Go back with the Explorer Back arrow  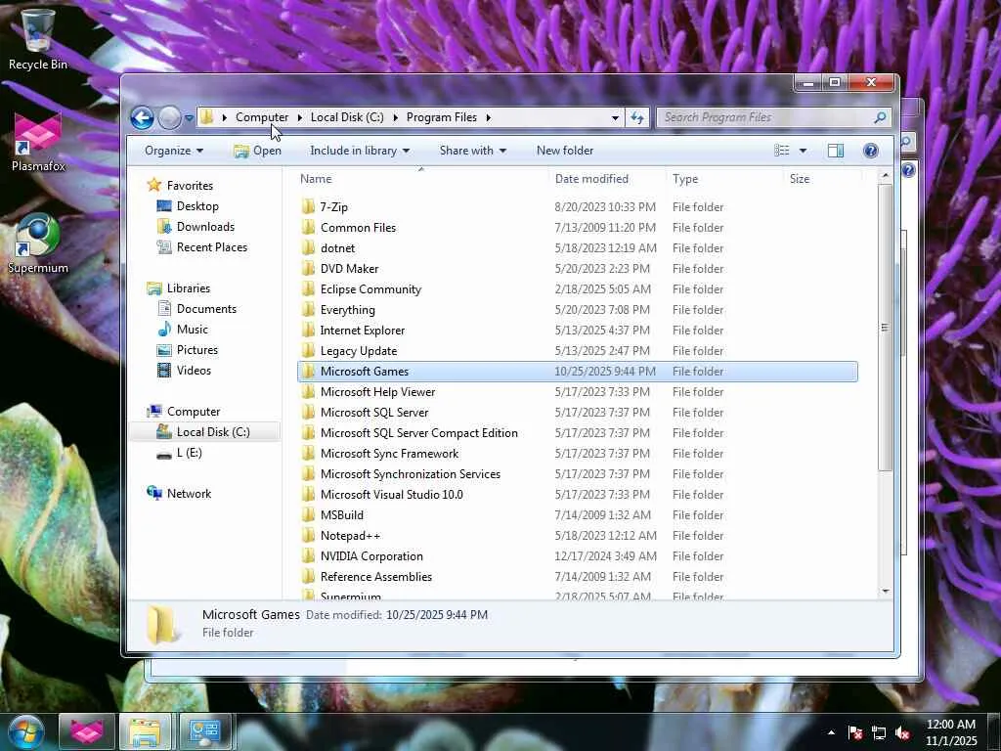[142, 117]
